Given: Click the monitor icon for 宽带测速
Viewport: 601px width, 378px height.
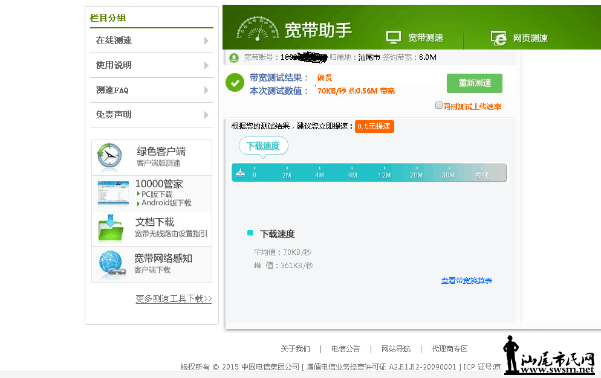Looking at the screenshot, I should click(x=394, y=37).
